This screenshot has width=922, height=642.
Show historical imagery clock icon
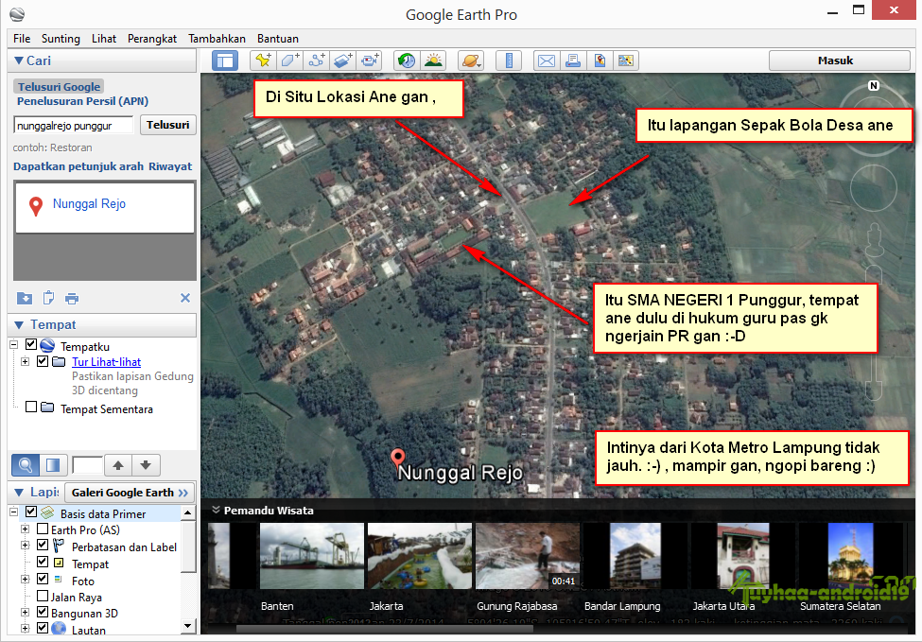[407, 61]
